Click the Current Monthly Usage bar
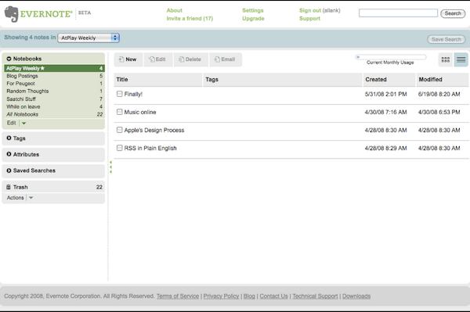 [x=391, y=57]
